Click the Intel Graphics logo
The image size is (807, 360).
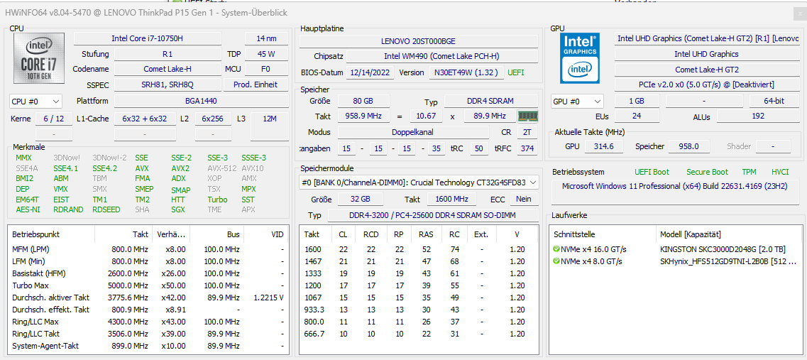click(x=581, y=58)
